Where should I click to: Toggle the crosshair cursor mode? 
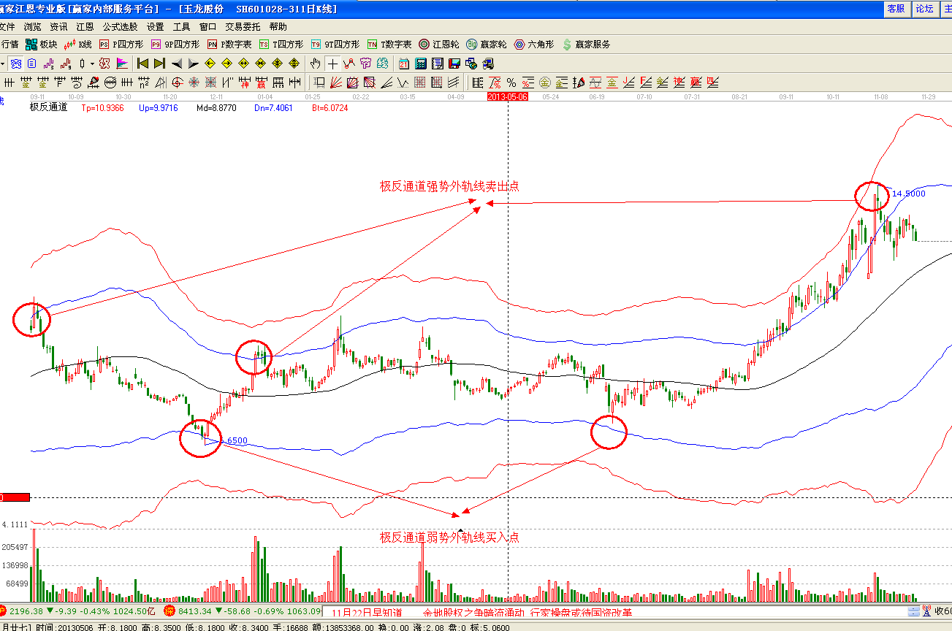click(x=332, y=64)
